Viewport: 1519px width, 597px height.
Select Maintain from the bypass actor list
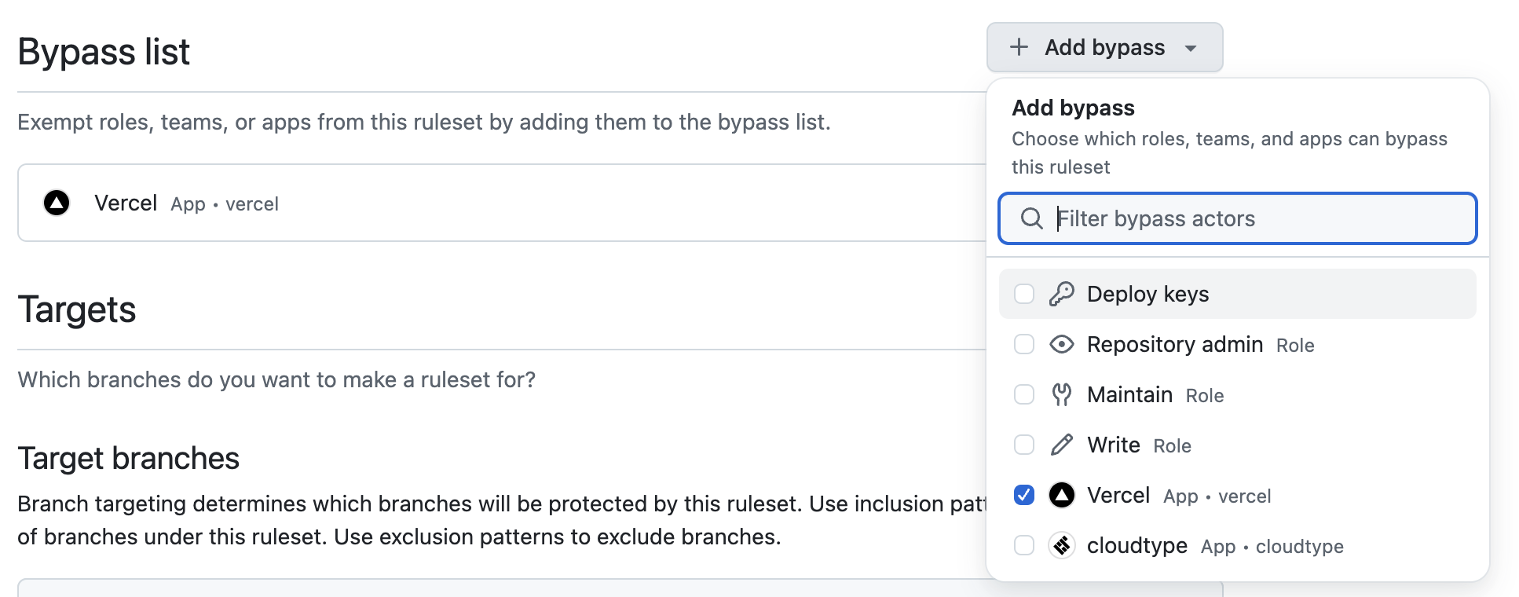pos(1129,394)
